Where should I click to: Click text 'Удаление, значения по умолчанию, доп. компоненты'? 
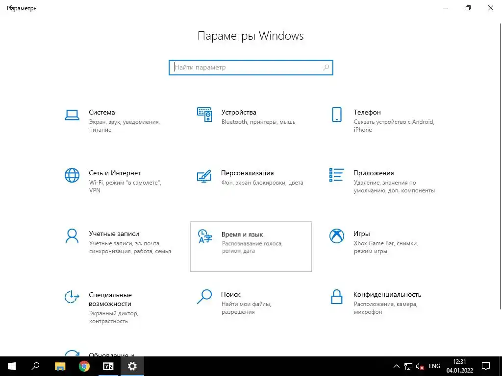[x=394, y=187]
